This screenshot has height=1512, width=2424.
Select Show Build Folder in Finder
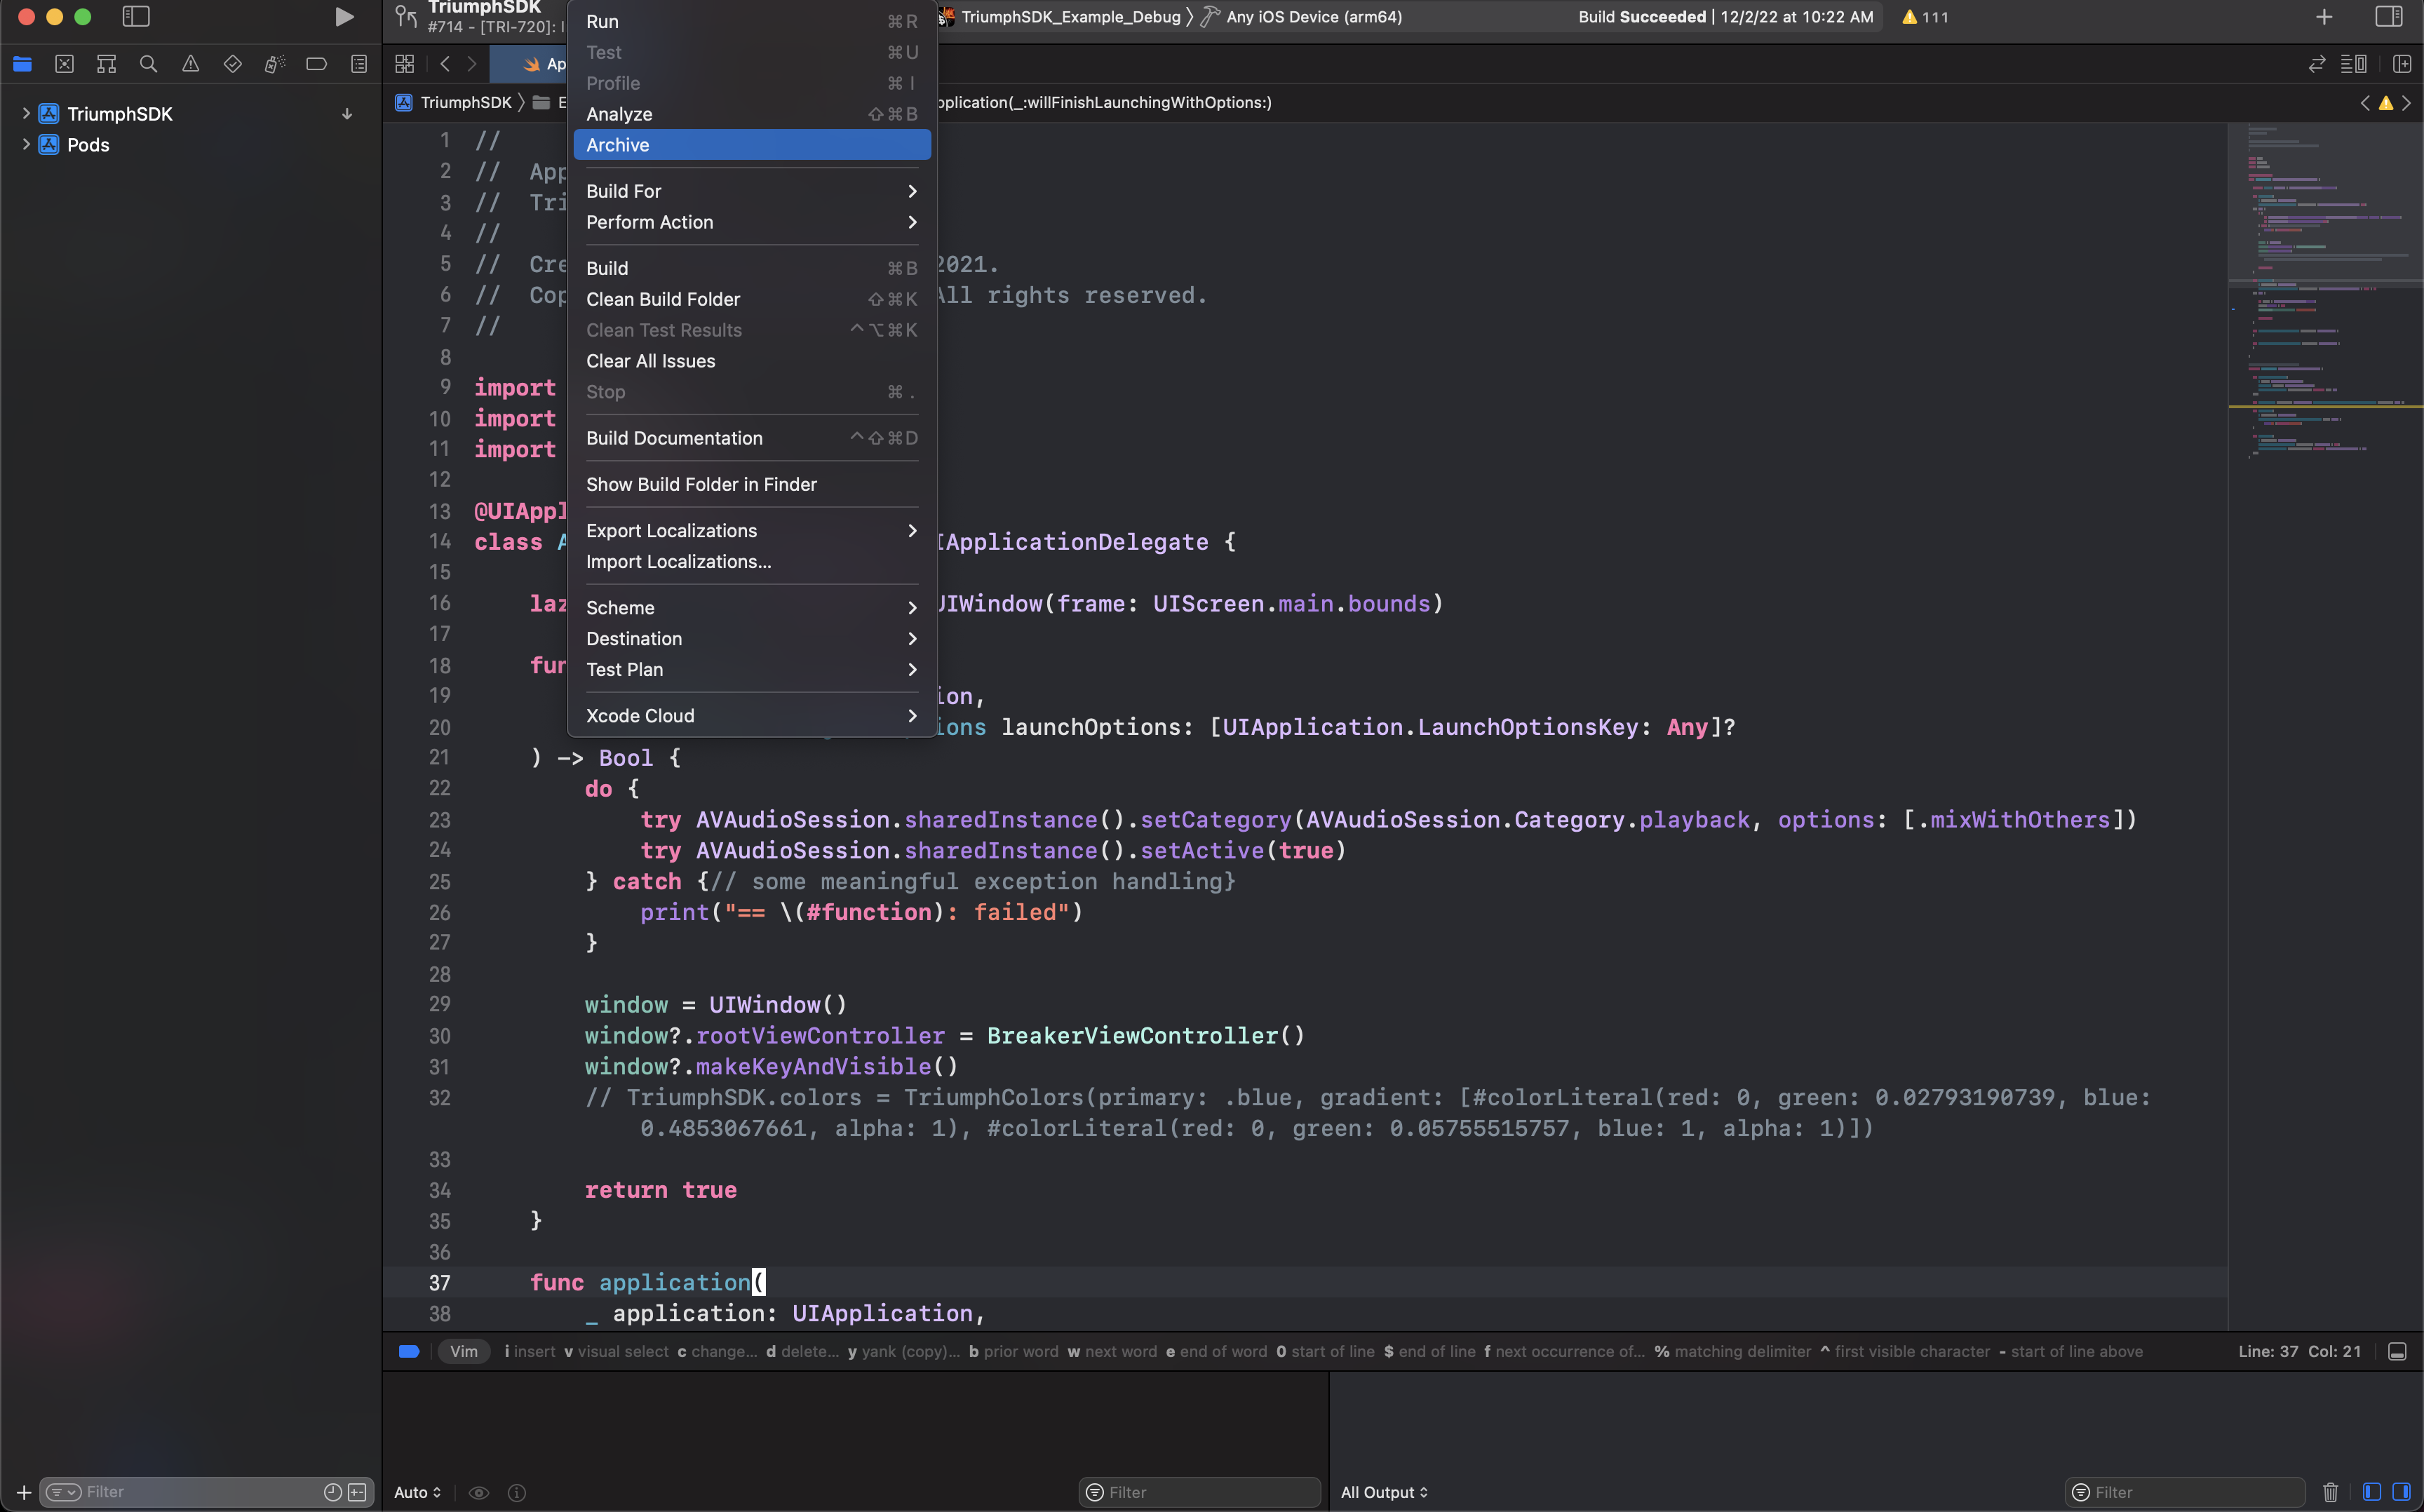(x=752, y=484)
